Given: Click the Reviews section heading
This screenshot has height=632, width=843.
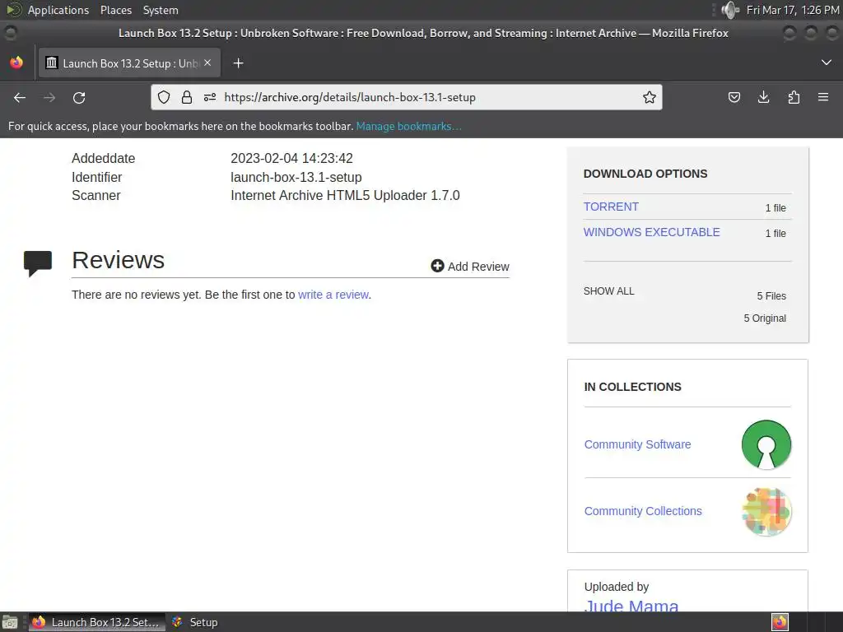Looking at the screenshot, I should (x=119, y=260).
